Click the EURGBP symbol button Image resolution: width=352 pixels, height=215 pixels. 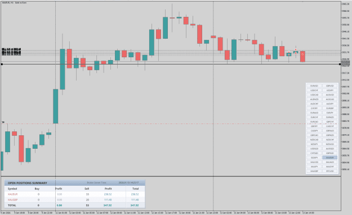329,108
